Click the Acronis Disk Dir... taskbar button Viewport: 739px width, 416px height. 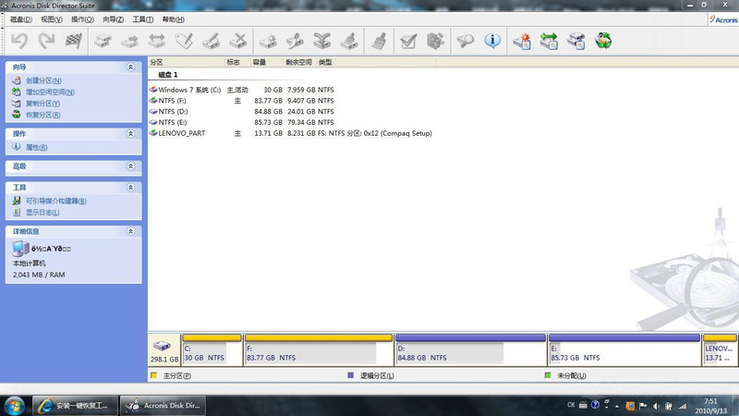[164, 405]
